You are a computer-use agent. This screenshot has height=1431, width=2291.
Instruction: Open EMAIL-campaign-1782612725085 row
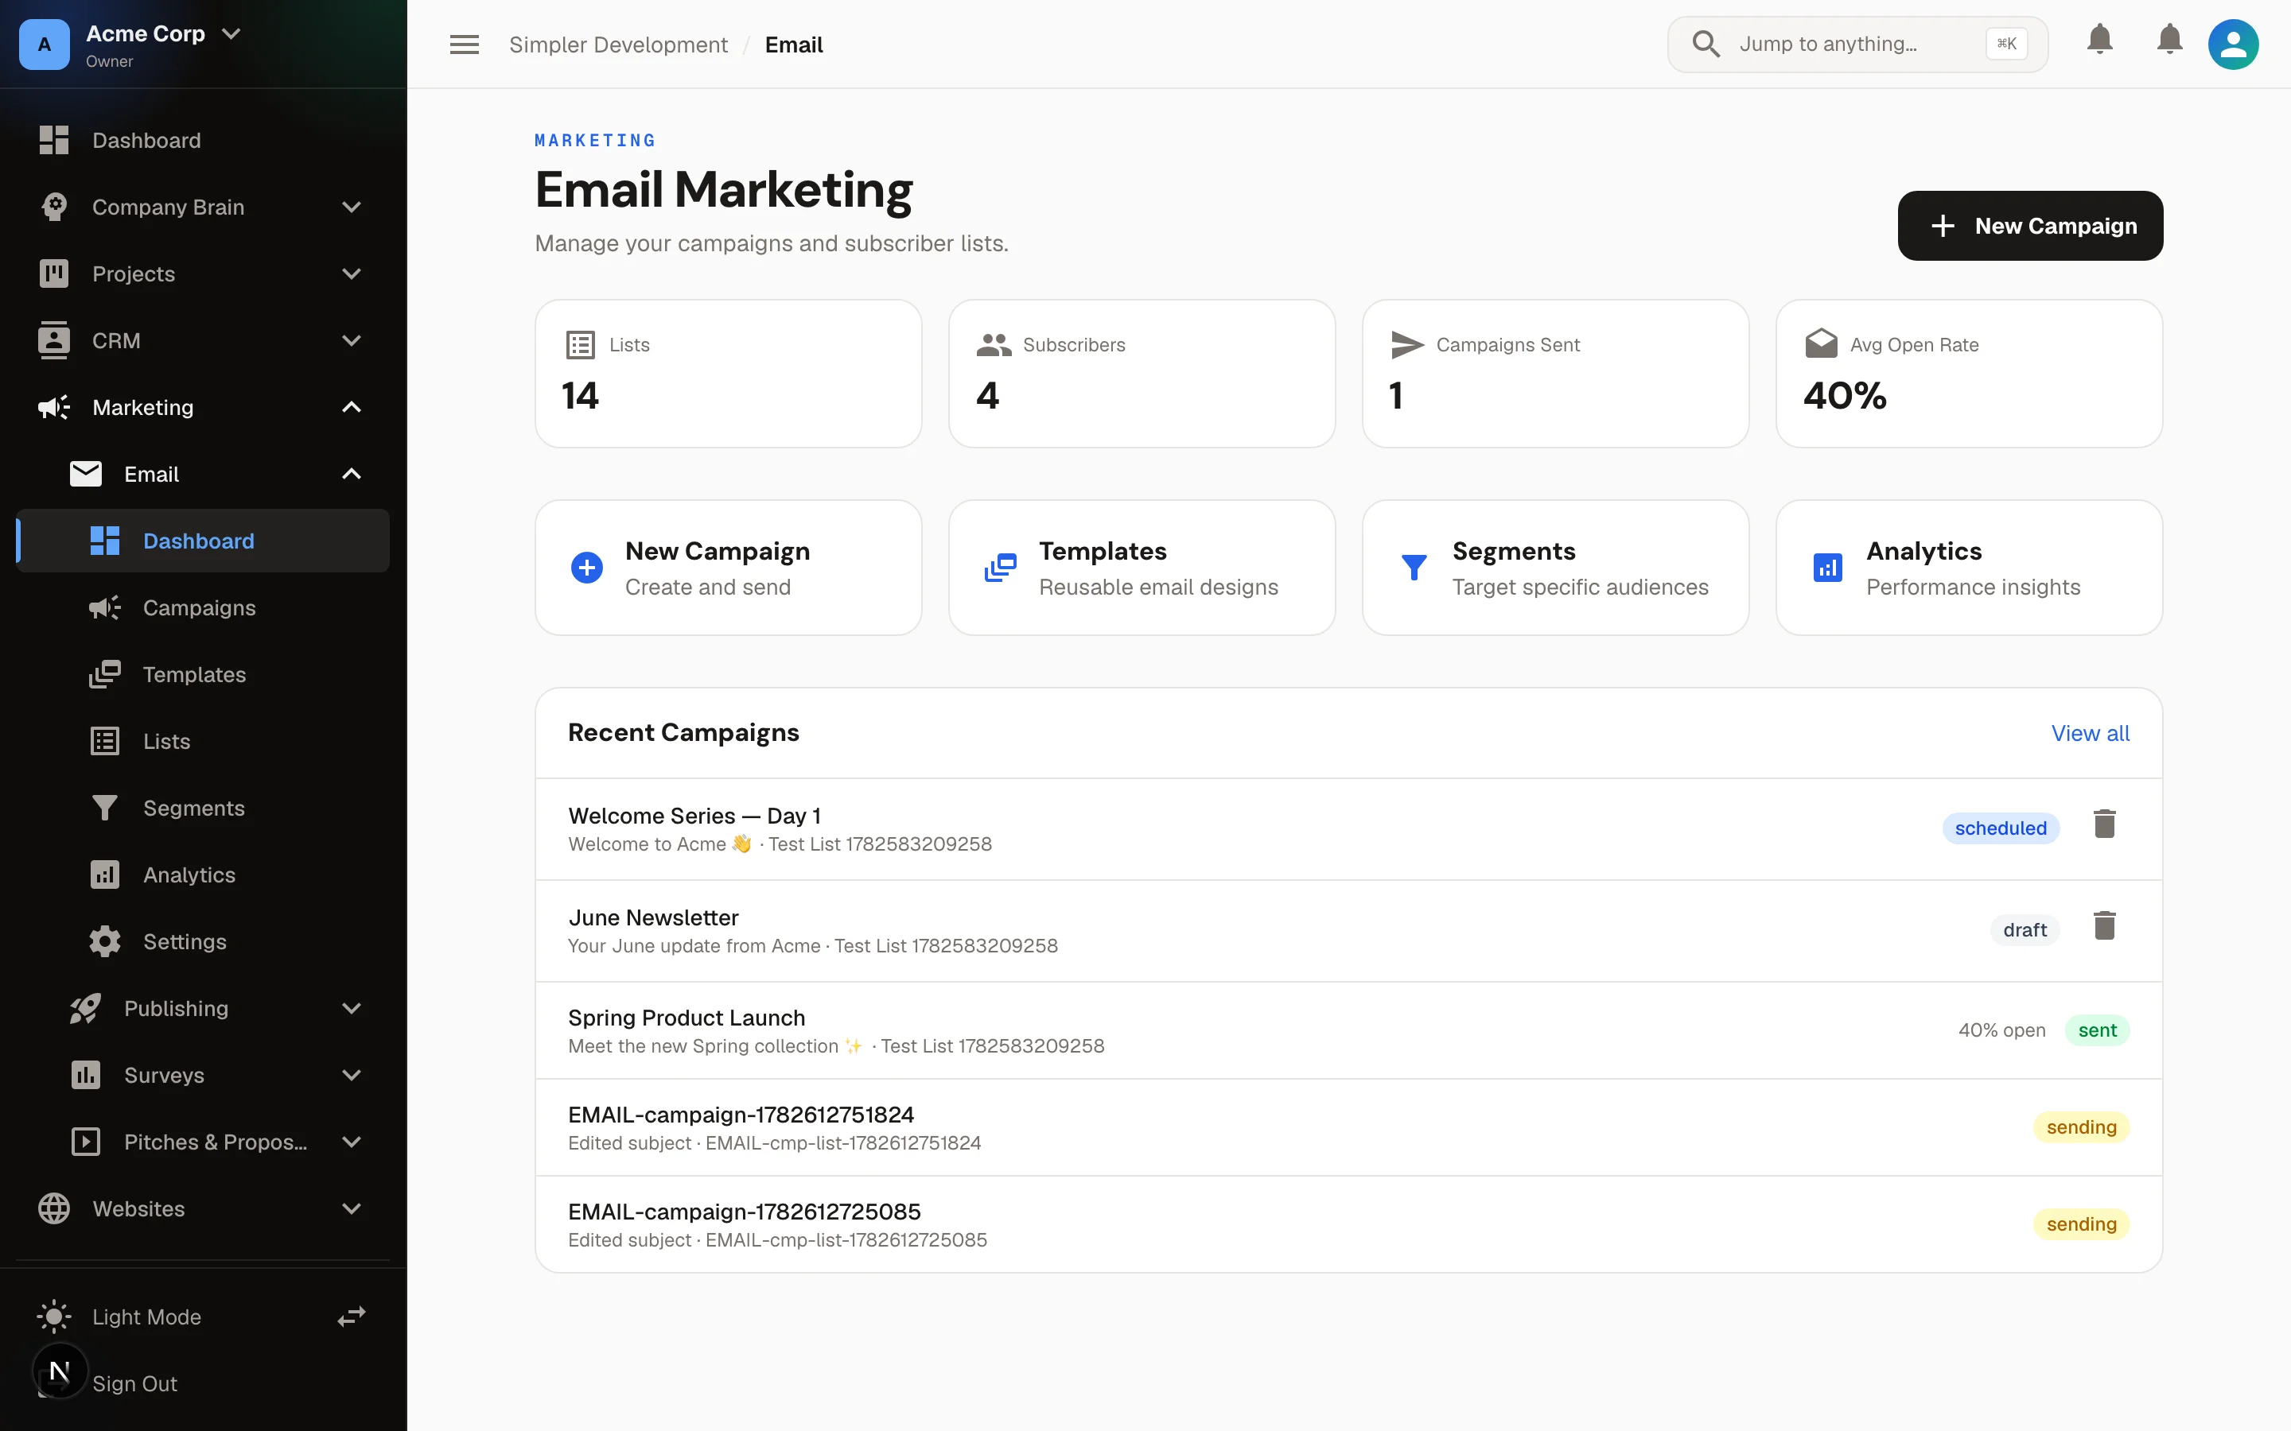pos(1348,1224)
